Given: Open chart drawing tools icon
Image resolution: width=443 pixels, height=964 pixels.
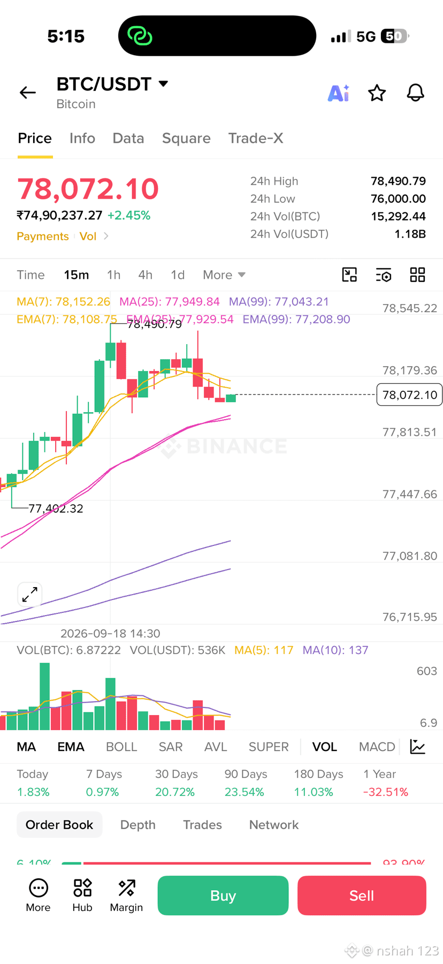Looking at the screenshot, I should pos(349,275).
